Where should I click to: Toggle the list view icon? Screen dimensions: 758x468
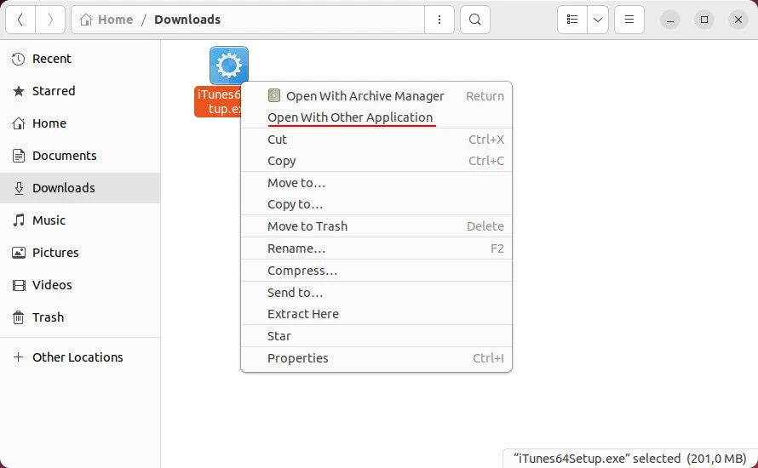coord(572,20)
